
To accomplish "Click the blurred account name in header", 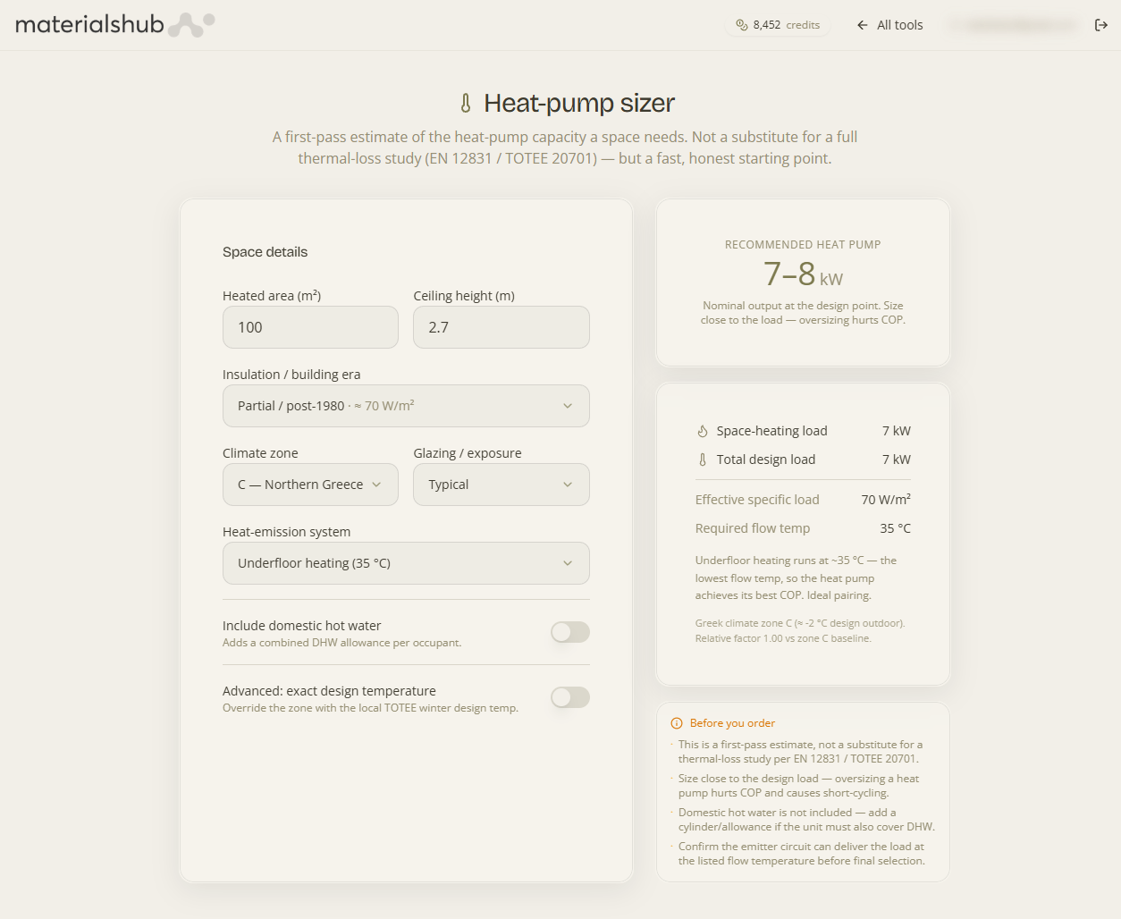I will (1015, 25).
